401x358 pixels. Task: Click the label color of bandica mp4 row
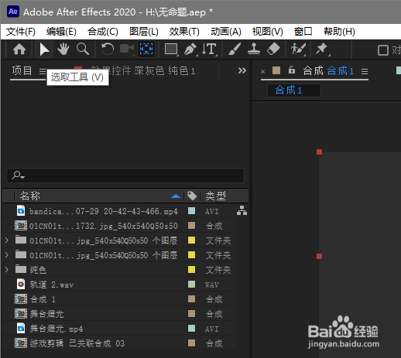191,211
